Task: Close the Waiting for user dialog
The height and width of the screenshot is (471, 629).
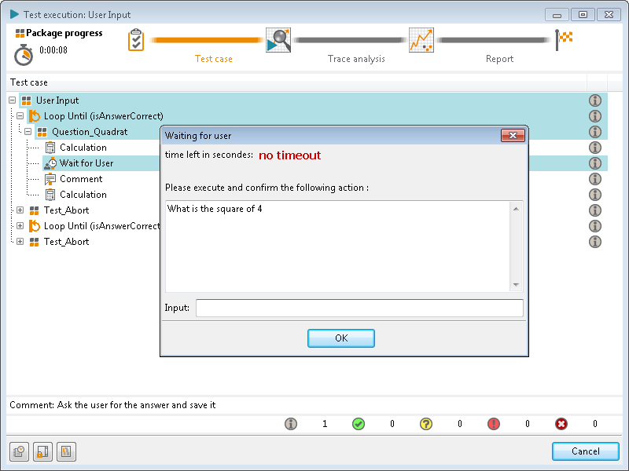Action: coord(513,135)
